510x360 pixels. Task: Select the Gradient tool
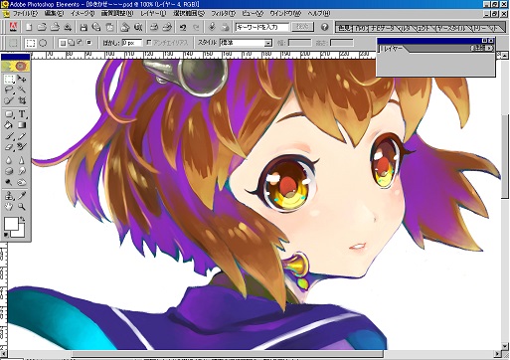[22, 125]
